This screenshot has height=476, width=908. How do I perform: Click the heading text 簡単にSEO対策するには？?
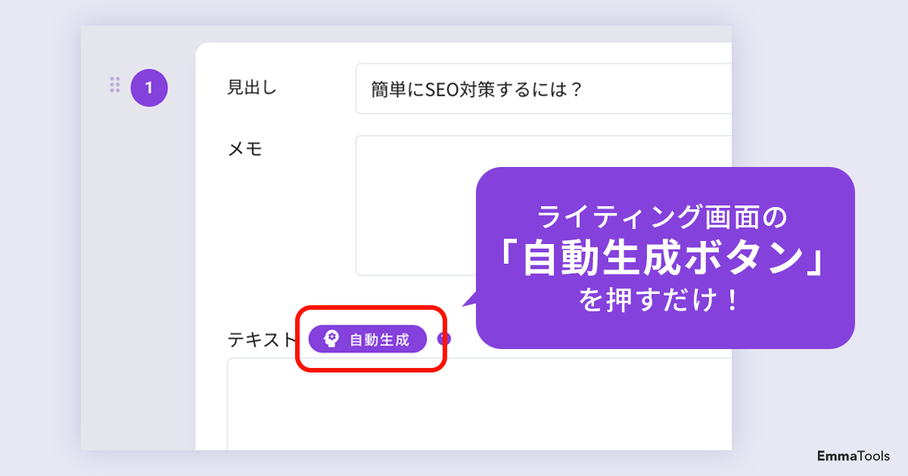pos(476,90)
